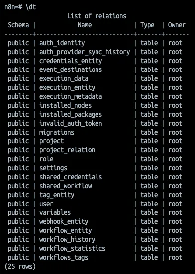Screen dimensions: 195x274
Task: Select the (25 rows) summary text
Action: coord(20,267)
